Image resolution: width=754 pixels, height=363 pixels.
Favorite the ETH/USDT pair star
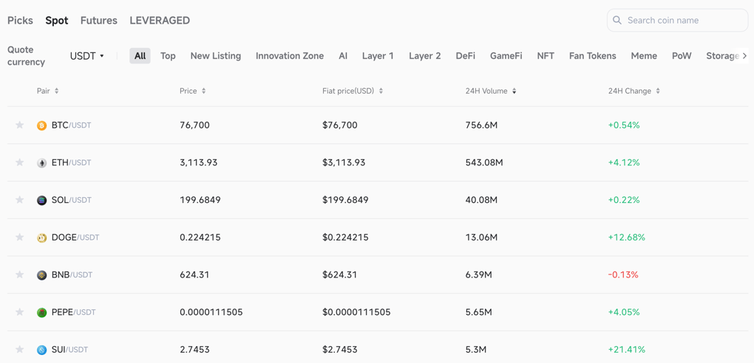tap(20, 163)
